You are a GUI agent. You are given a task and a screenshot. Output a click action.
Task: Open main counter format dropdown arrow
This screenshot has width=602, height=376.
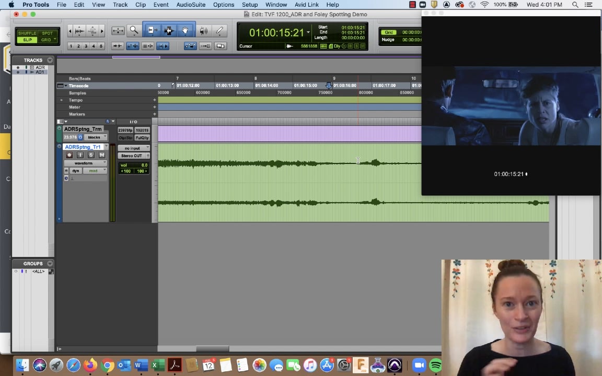[x=308, y=32]
